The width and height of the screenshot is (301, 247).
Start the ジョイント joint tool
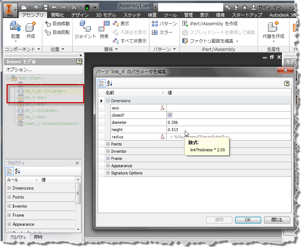85,30
